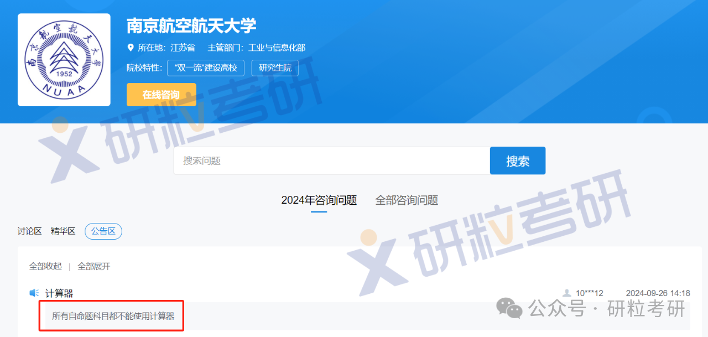The height and width of the screenshot is (337, 708).
Task: Select the 公告区 announcement section
Action: point(103,231)
